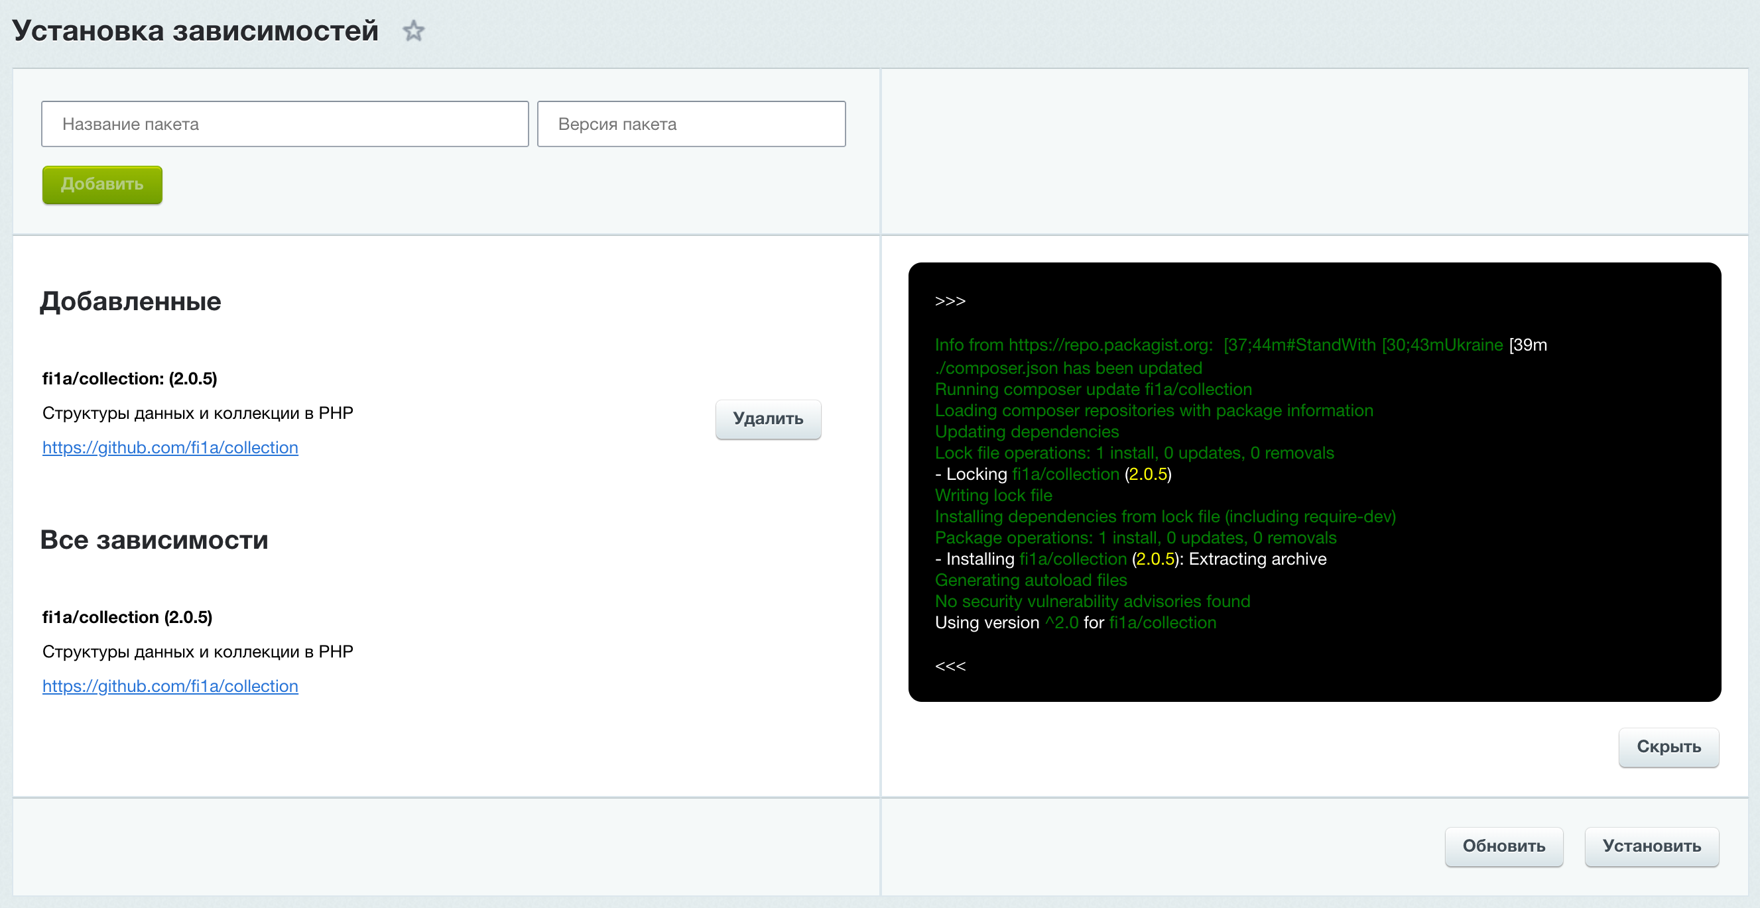Click the package version input field

(x=691, y=124)
